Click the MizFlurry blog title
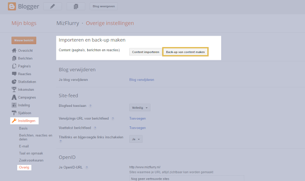Image resolution: width=305 pixels, height=181 pixels. click(68, 23)
